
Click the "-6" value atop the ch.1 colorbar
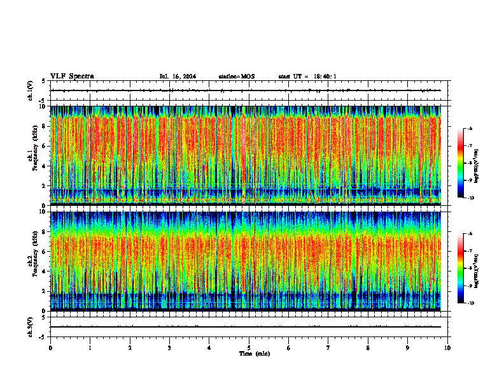pyautogui.click(x=469, y=128)
